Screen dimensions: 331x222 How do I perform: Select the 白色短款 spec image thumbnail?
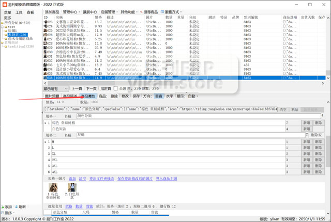[72, 188]
